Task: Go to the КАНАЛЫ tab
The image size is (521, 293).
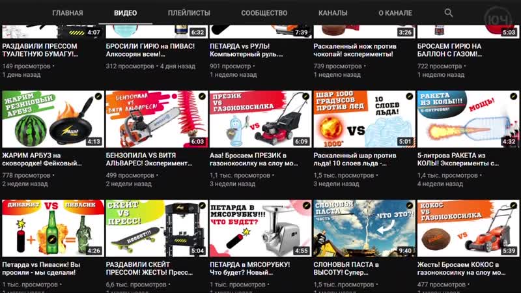Action: pyautogui.click(x=333, y=13)
